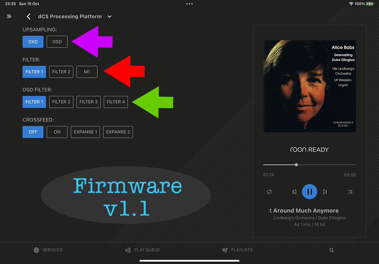379x264 pixels.
Task: Select Expanse 2 crossfeed
Action: point(118,132)
